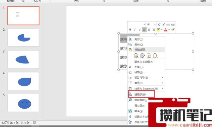Screen dimensions: 212x127
Task: Click the clipboard group dialog launcher
Action: [23, 1]
